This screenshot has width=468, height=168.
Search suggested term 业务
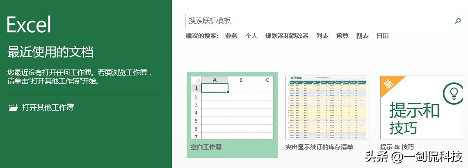231,36
